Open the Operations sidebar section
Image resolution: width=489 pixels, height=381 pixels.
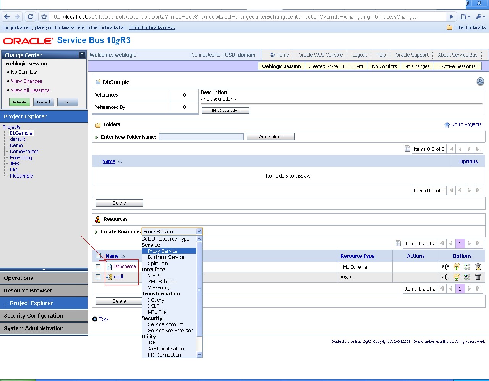coord(44,278)
